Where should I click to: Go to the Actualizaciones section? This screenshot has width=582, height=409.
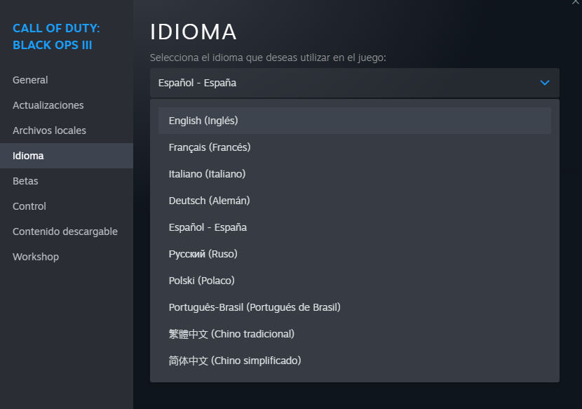48,105
